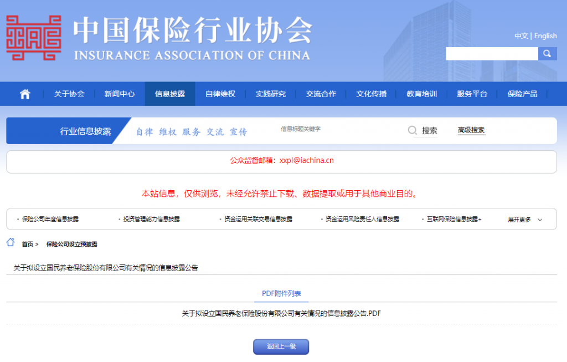The image size is (567, 362).
Task: Click the slogan 自律 维权 服务 交流 宣传
Action: point(192,132)
